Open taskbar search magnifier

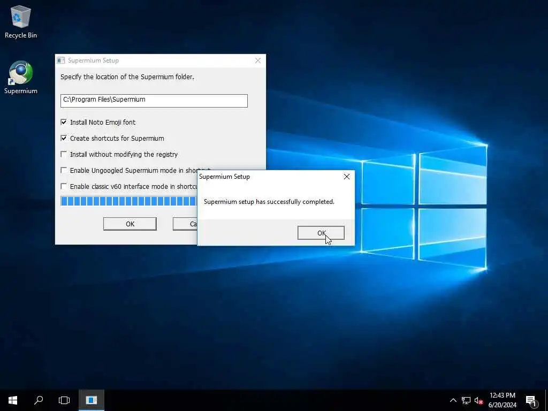point(39,400)
